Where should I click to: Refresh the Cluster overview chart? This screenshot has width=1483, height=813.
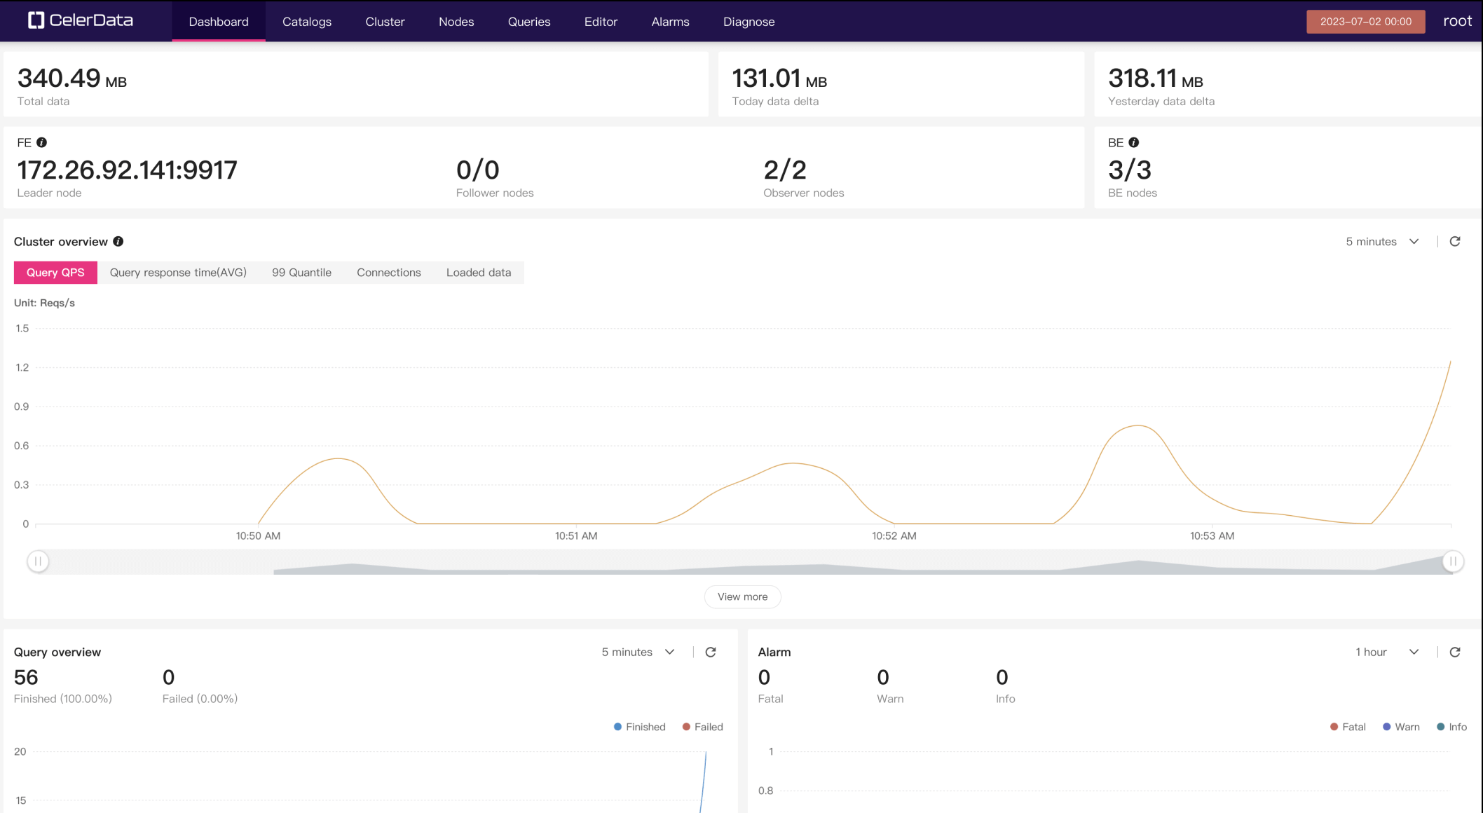(x=1455, y=241)
